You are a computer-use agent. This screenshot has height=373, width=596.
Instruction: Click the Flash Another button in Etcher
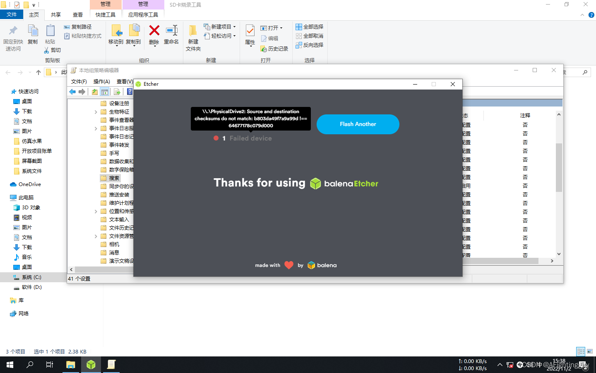tap(358, 124)
